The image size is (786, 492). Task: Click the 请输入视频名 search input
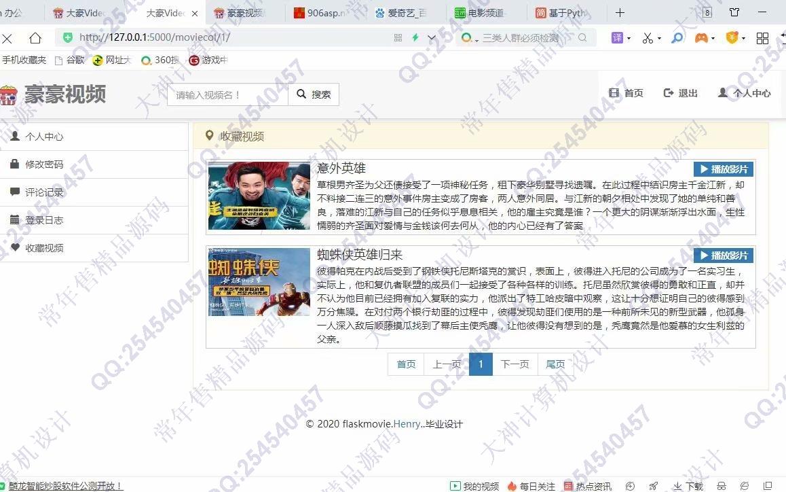227,94
